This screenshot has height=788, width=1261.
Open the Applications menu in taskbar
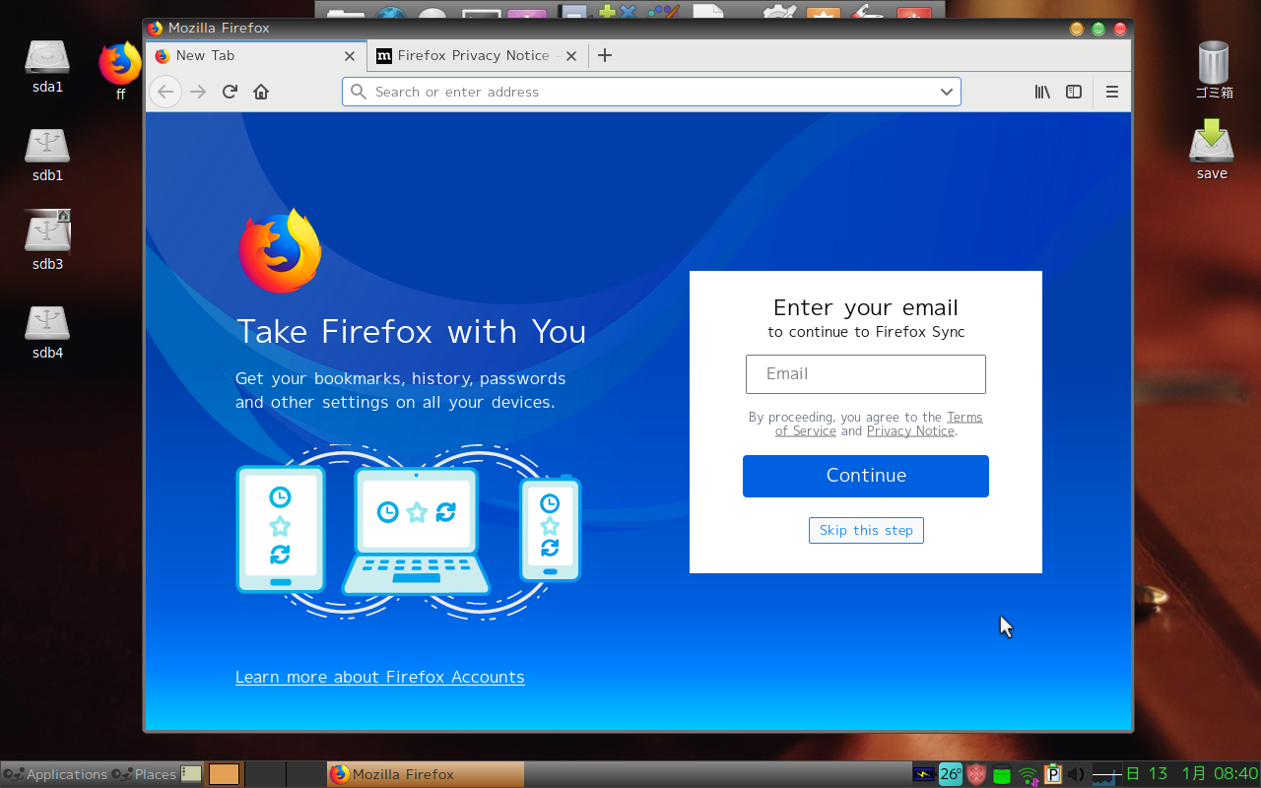[55, 774]
